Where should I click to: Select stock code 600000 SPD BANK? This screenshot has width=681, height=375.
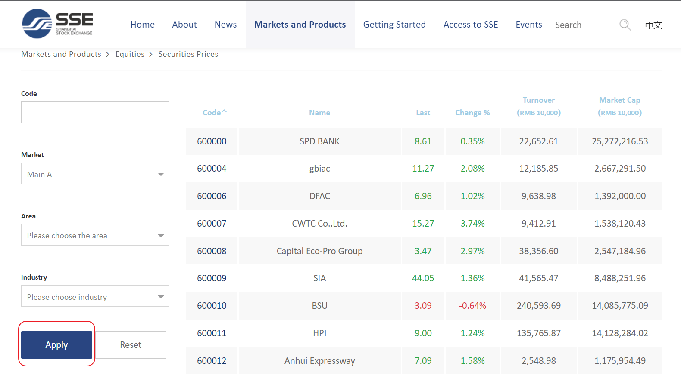coord(212,141)
